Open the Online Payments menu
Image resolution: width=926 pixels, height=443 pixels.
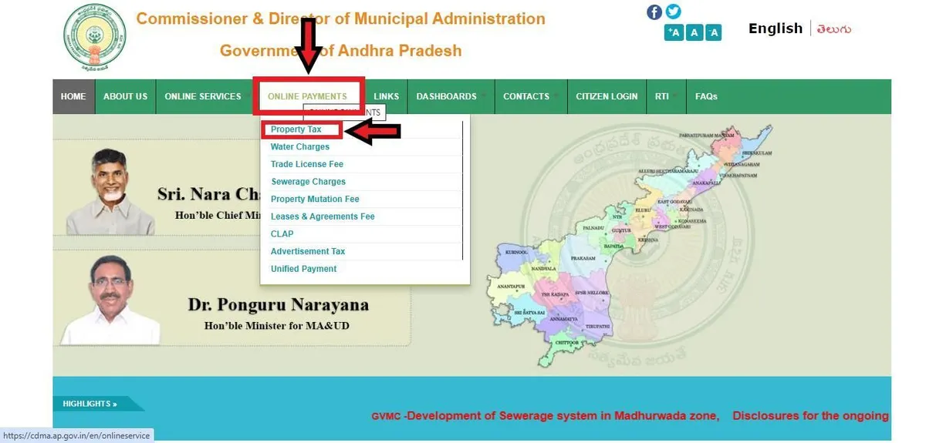pyautogui.click(x=307, y=96)
